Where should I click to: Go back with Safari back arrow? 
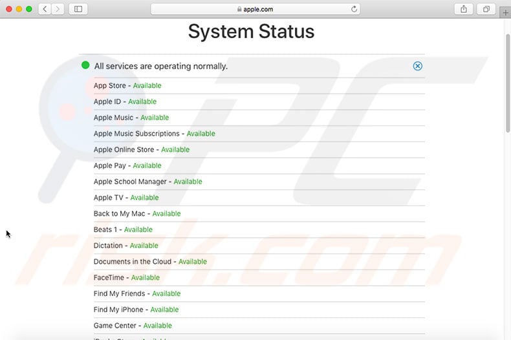click(x=45, y=9)
